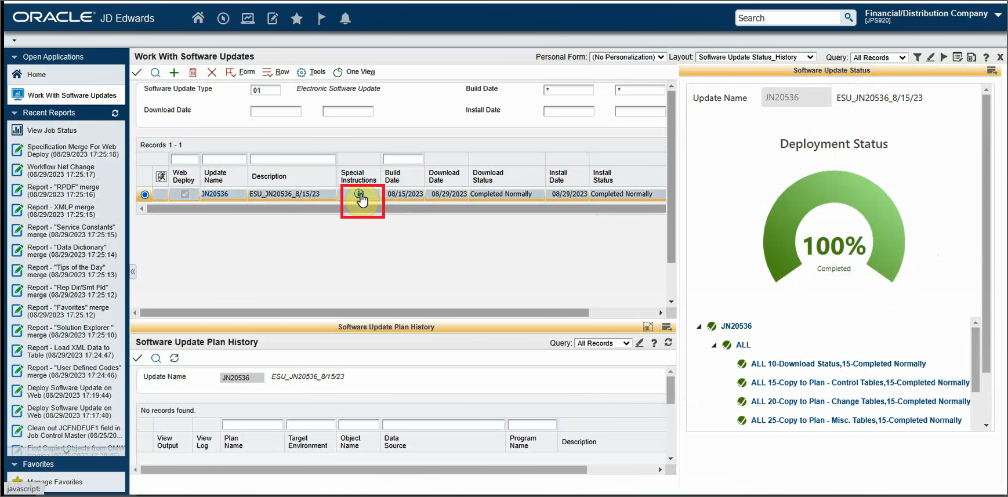The height and width of the screenshot is (497, 1008).
Task: Click the expand frame icon on Plan History title bar
Action: [x=648, y=327]
